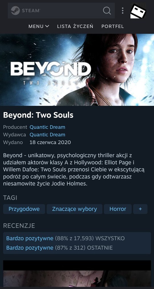Tap the magnifying glass search icon
154x289 pixels.
(107, 11)
